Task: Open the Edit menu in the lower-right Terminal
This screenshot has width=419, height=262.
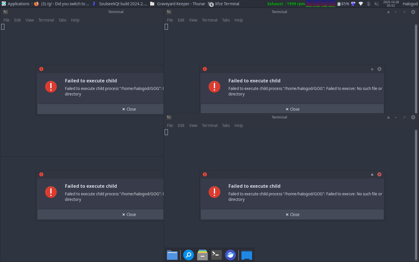Action: click(181, 125)
